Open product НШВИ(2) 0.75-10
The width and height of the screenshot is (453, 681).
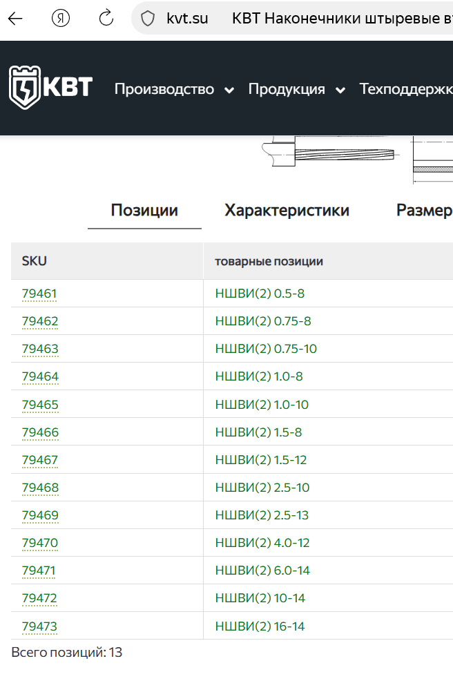click(266, 349)
